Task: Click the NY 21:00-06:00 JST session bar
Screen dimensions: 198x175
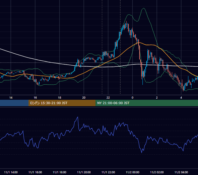Action: tap(146, 103)
